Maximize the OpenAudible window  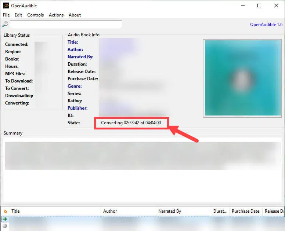click(x=259, y=5)
